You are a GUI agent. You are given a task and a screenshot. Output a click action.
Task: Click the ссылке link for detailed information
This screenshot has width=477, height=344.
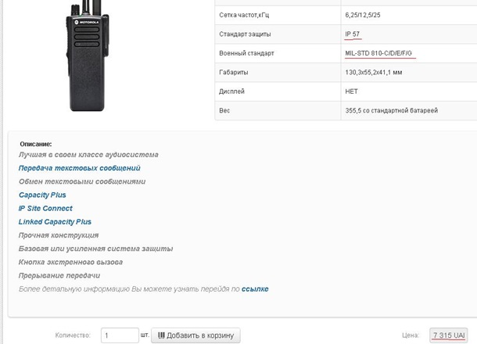pyautogui.click(x=255, y=289)
